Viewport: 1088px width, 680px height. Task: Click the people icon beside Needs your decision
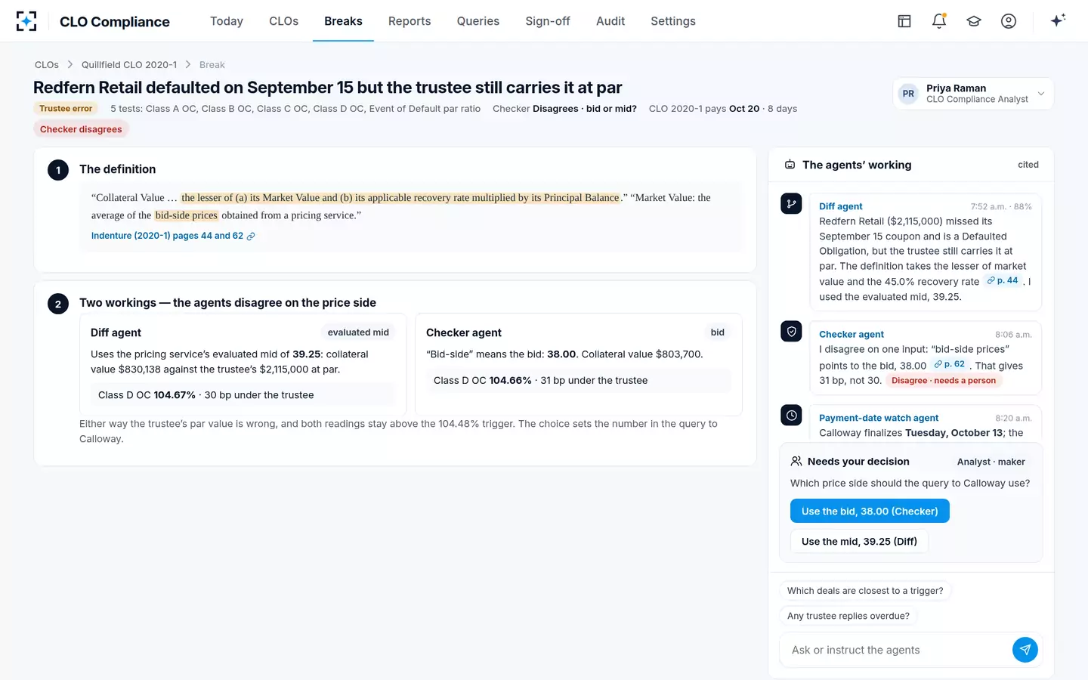796,462
